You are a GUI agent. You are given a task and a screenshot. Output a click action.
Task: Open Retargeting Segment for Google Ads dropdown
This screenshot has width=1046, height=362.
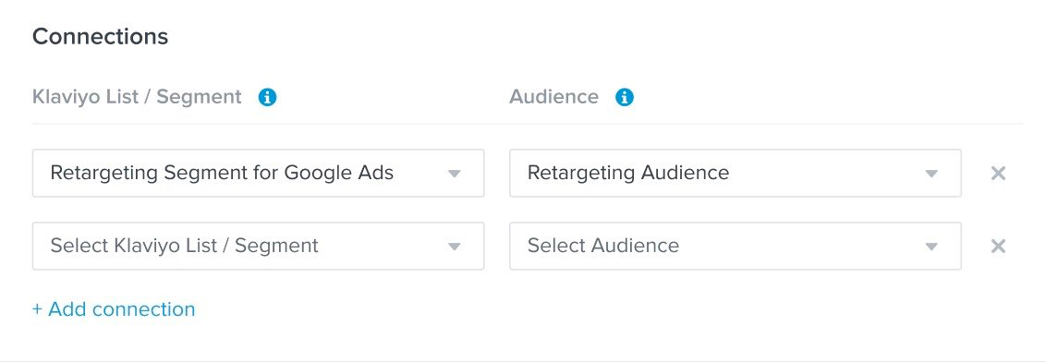[x=258, y=174]
